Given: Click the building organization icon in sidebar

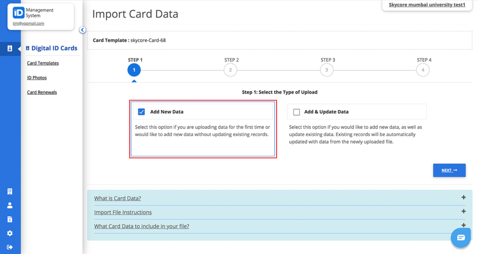Looking at the screenshot, I should click(x=10, y=192).
